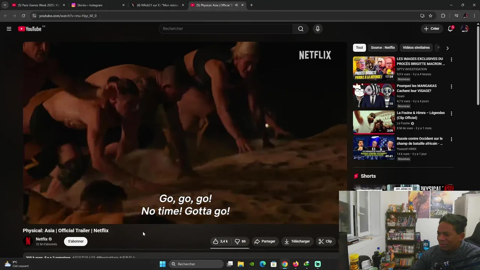
Task: Click the Créer button
Action: (x=431, y=29)
